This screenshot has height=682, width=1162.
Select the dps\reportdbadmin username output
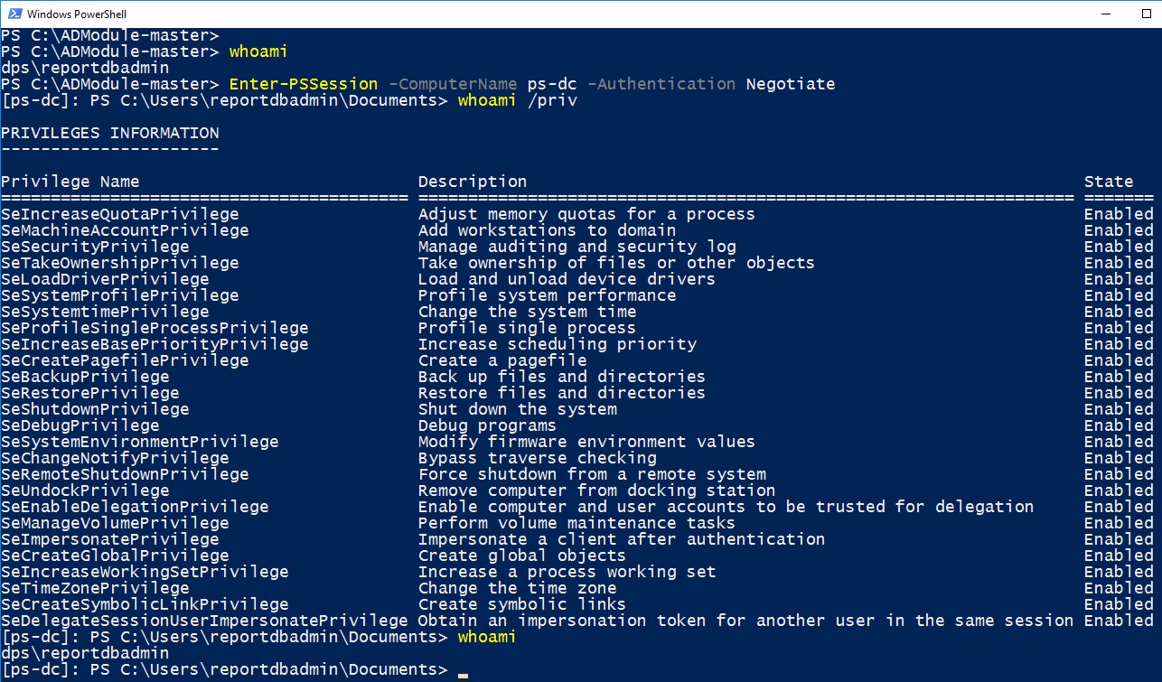point(85,67)
